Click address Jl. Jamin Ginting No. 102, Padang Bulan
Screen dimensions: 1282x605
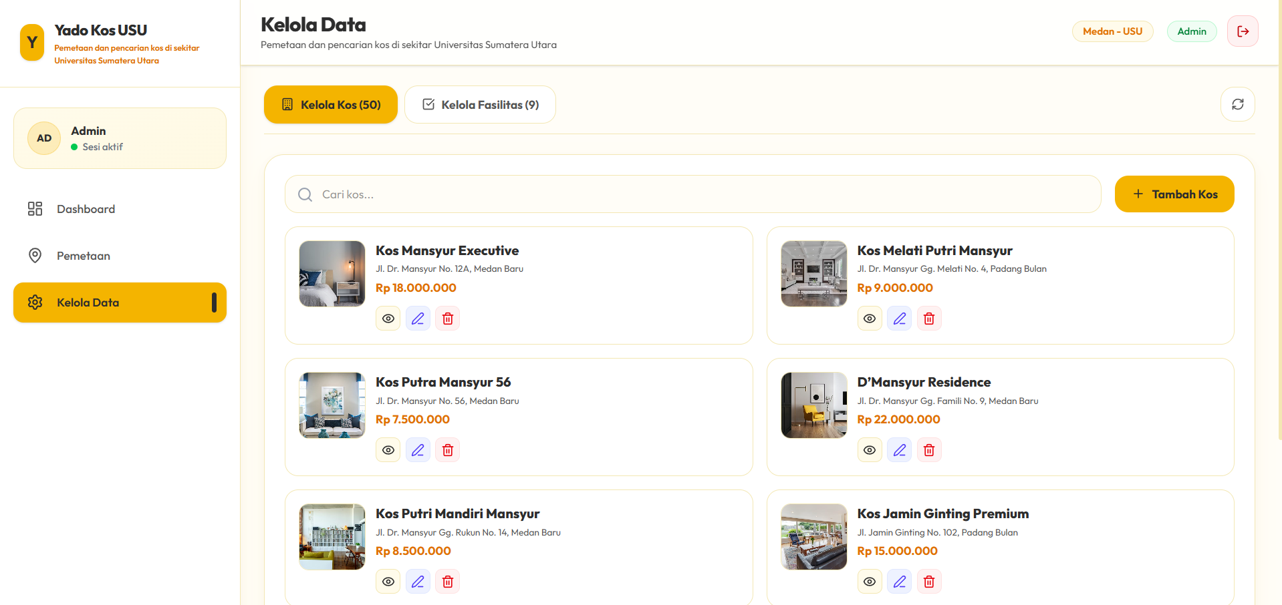pos(937,533)
